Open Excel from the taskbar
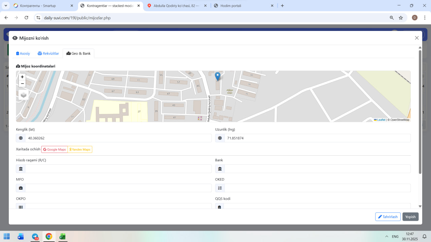The height and width of the screenshot is (242, 431). [62, 236]
